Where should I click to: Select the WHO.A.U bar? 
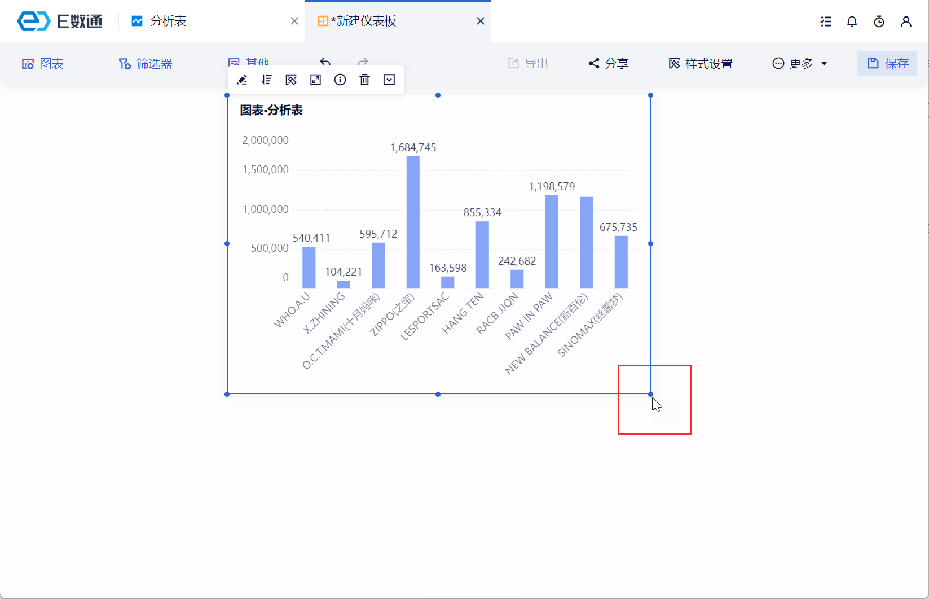click(x=309, y=268)
